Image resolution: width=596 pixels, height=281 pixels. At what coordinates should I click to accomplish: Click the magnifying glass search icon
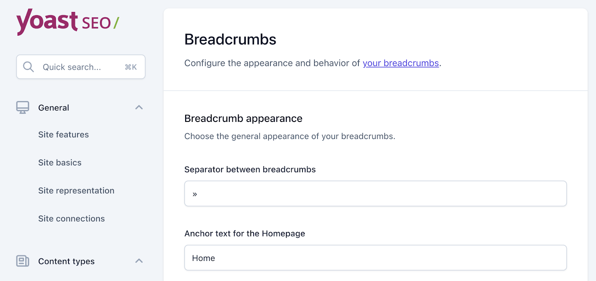(28, 67)
